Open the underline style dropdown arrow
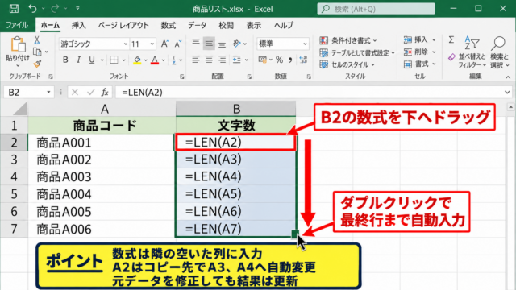This screenshot has height=290, width=516. click(x=102, y=60)
